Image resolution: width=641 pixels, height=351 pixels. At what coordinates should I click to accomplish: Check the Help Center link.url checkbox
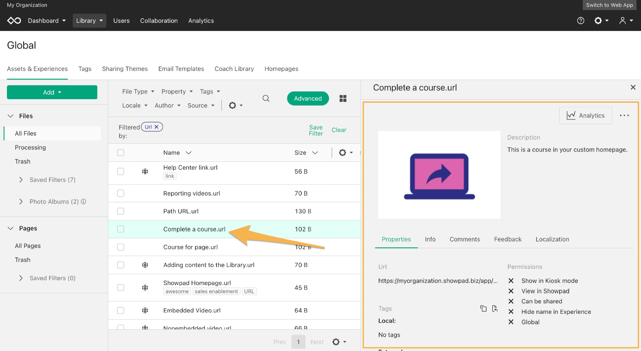(120, 171)
